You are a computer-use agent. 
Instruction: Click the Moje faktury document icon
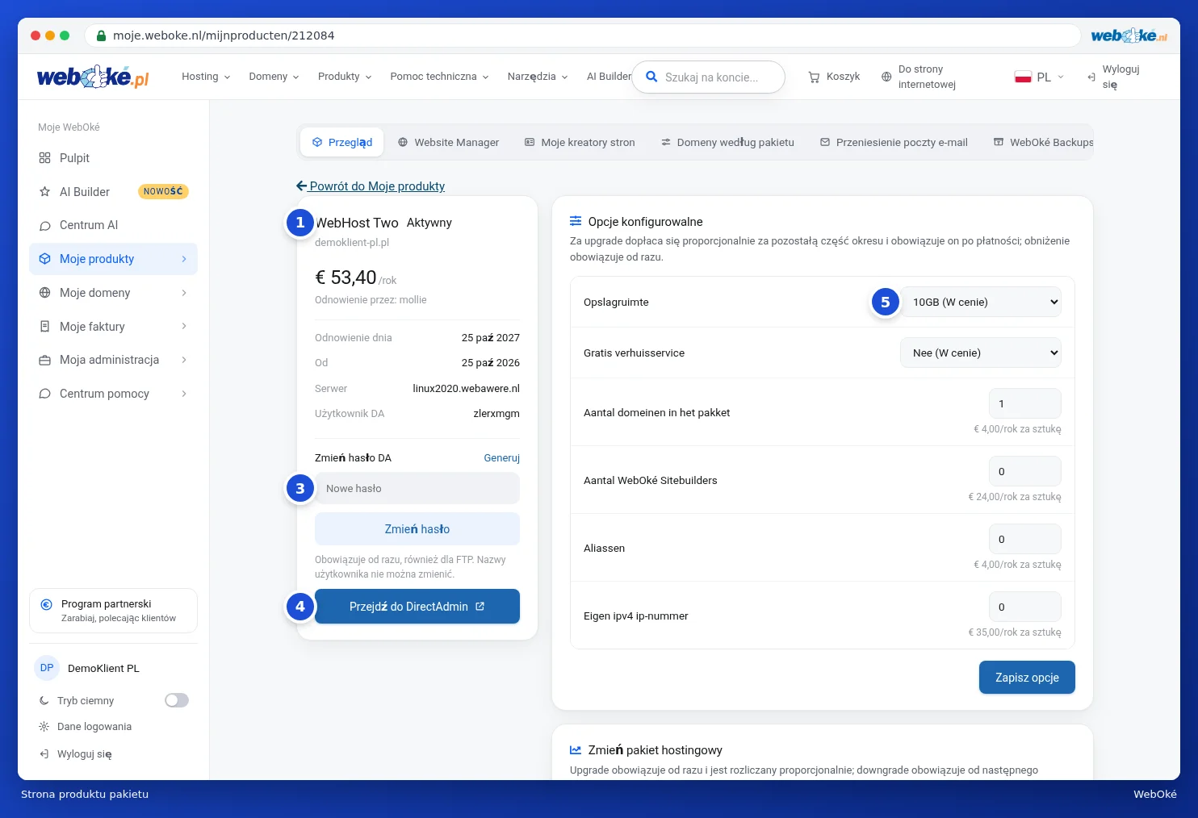coord(44,327)
